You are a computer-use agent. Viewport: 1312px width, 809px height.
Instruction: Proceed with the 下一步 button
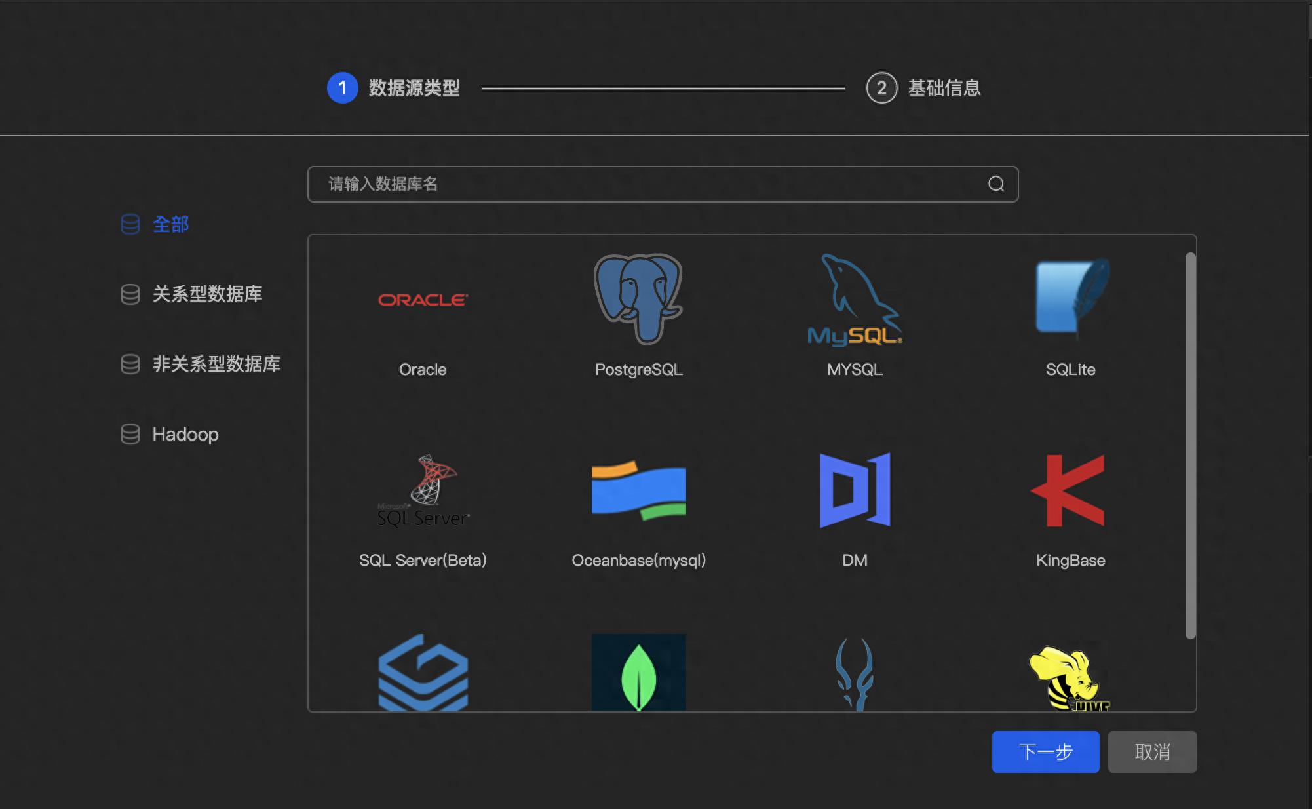point(1045,752)
